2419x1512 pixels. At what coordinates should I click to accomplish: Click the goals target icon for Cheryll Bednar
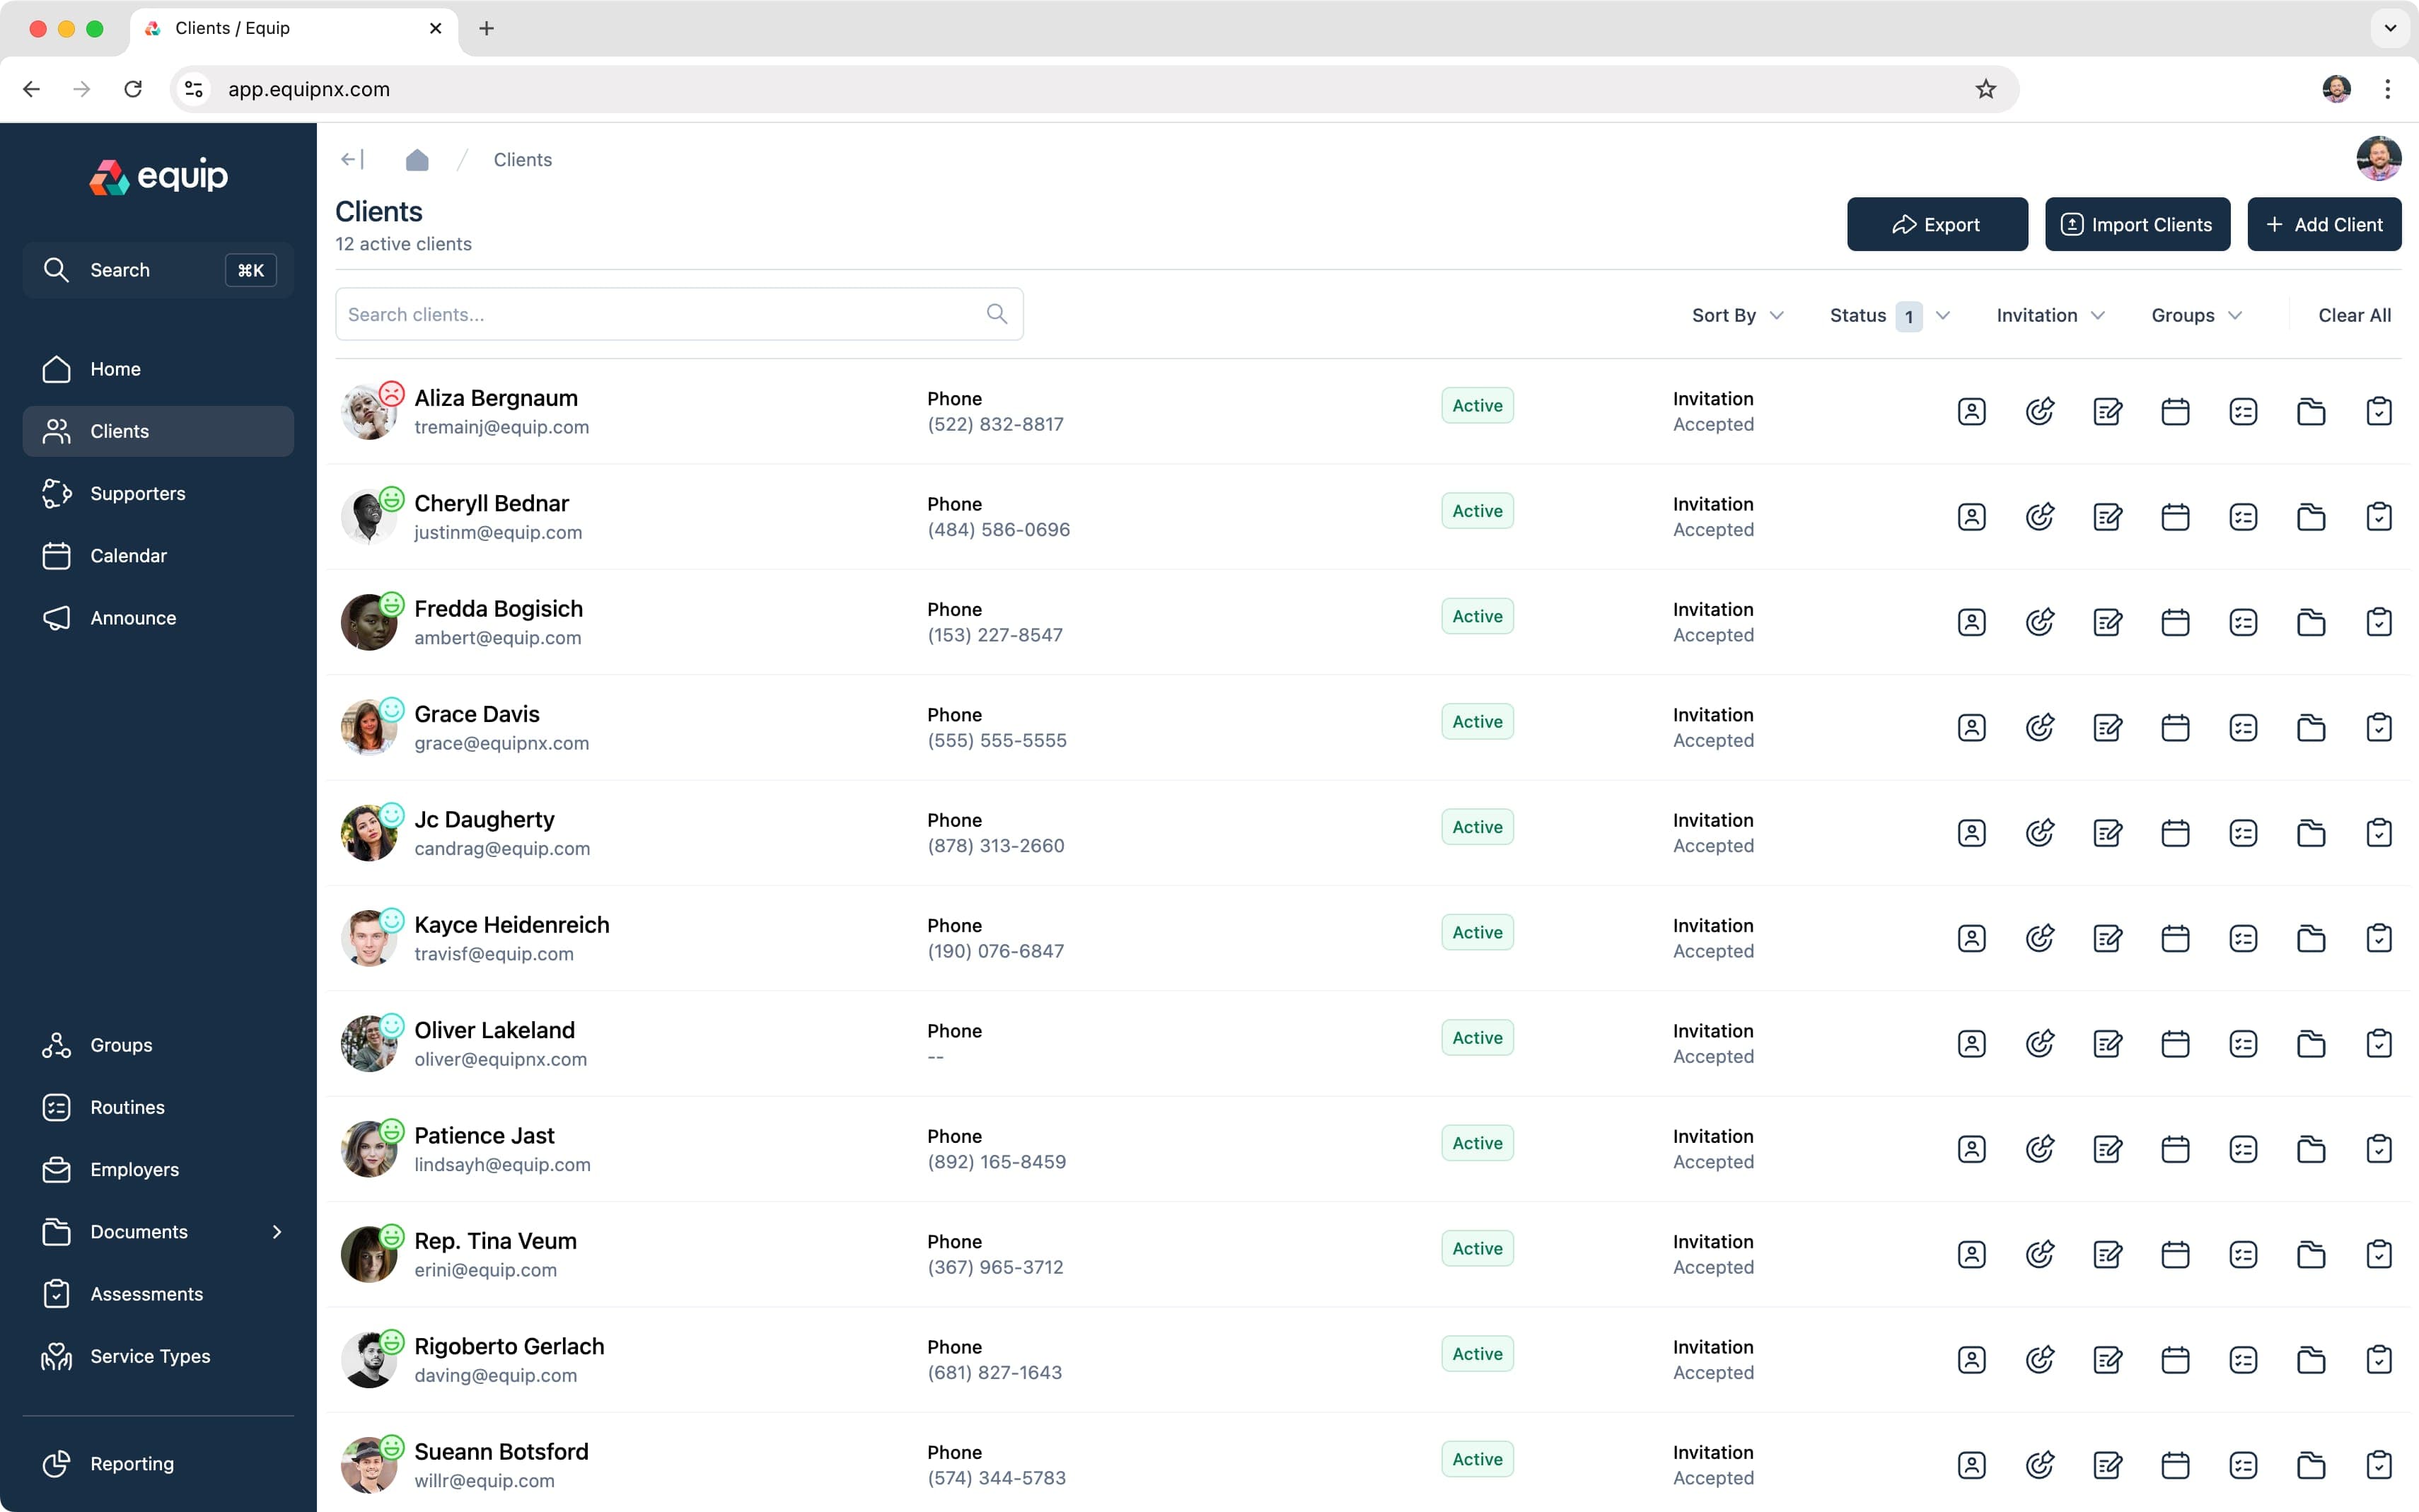pos(2040,516)
